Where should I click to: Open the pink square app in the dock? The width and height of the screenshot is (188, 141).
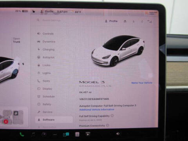[77, 134]
